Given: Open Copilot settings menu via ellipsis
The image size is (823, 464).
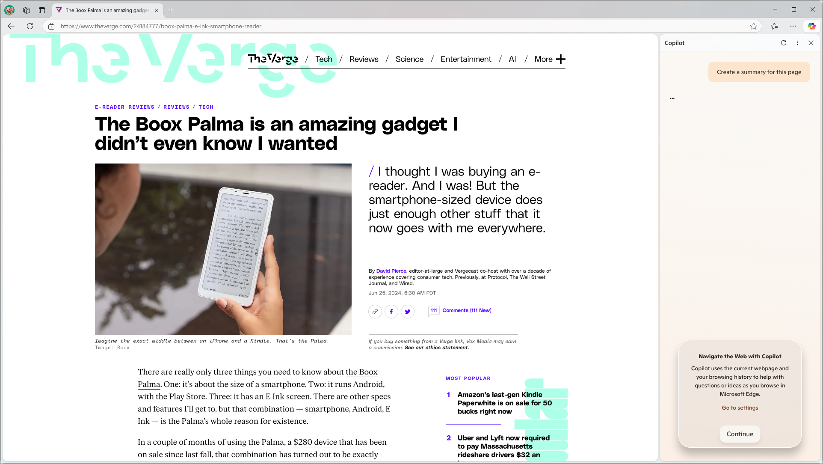Looking at the screenshot, I should pyautogui.click(x=798, y=42).
